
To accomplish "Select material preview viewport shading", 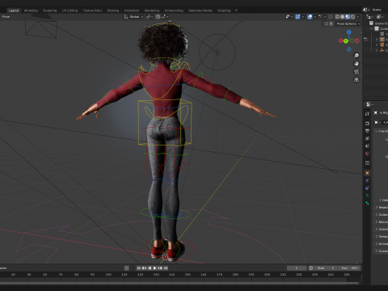I will pos(348,17).
